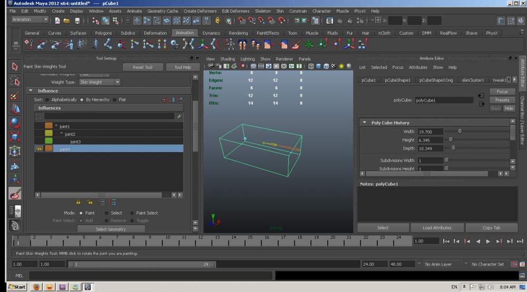Screen dimensions: 527x292
Task: Collapse the Influence section
Action: pos(31,91)
